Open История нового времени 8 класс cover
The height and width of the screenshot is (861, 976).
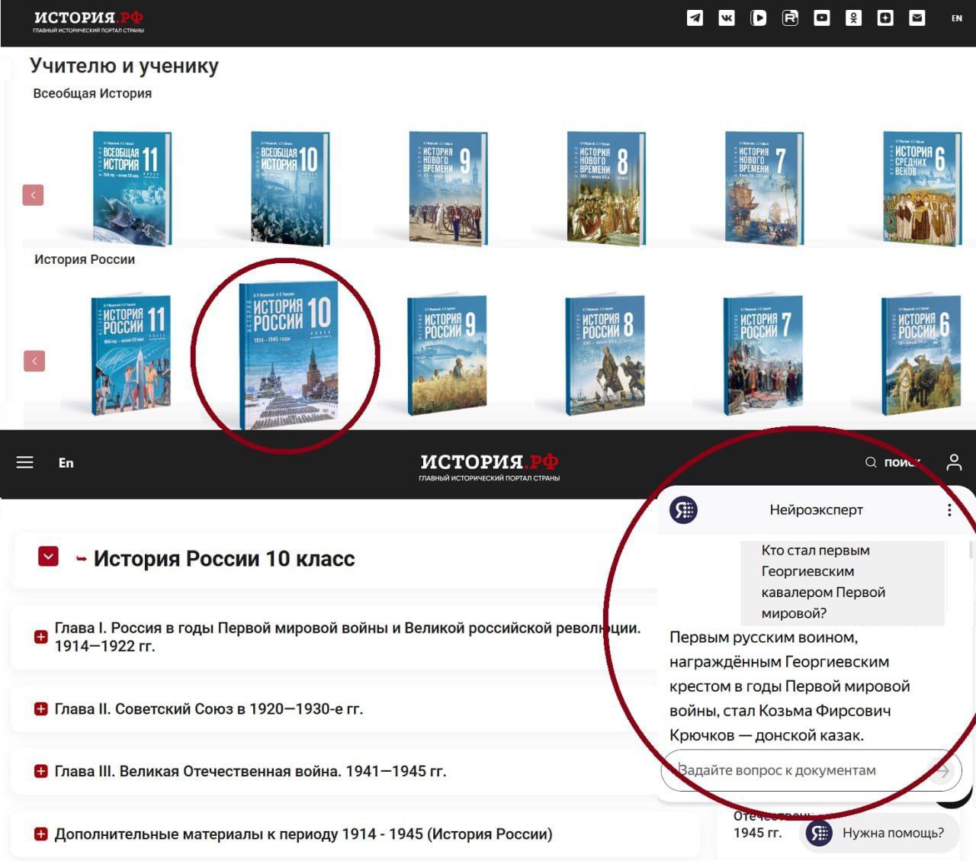(x=606, y=188)
